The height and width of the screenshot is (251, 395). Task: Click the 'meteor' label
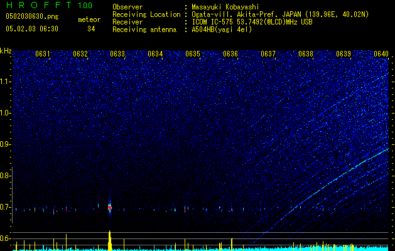tap(89, 19)
